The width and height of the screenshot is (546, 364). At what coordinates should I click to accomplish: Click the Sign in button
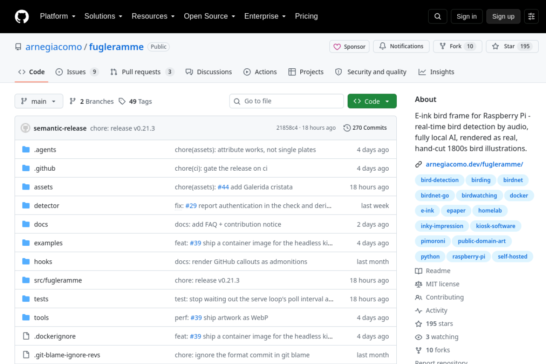(x=467, y=16)
